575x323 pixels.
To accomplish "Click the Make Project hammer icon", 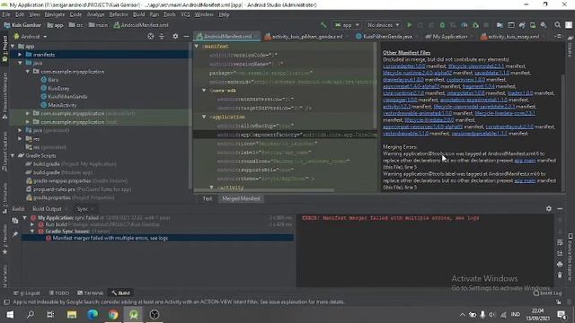I will pyautogui.click(x=323, y=25).
